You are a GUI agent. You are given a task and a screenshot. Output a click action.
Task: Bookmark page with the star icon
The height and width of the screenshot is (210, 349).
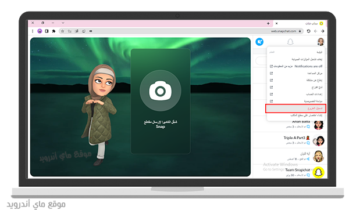(63, 31)
